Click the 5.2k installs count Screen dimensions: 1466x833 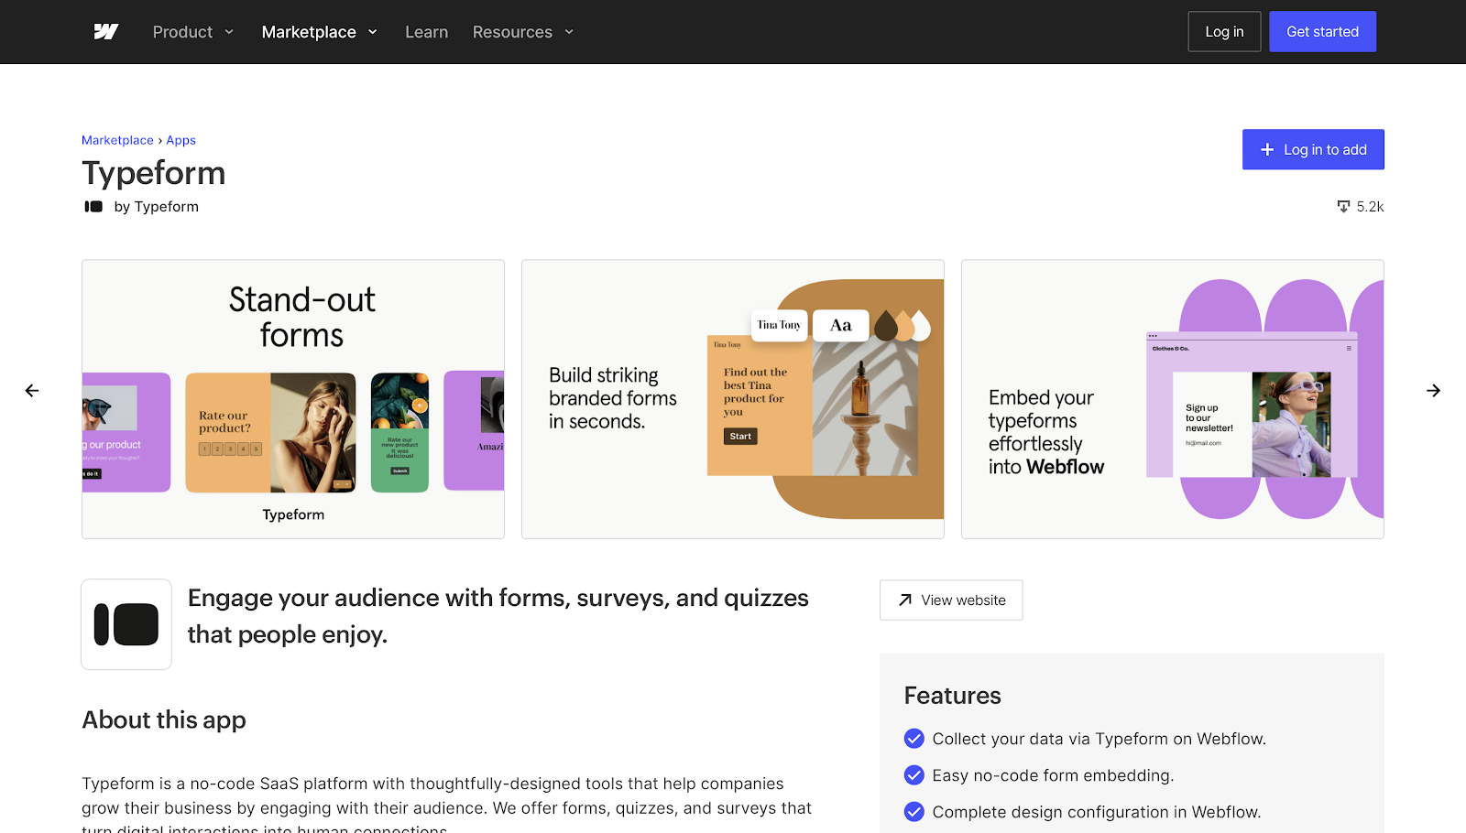1370,207
